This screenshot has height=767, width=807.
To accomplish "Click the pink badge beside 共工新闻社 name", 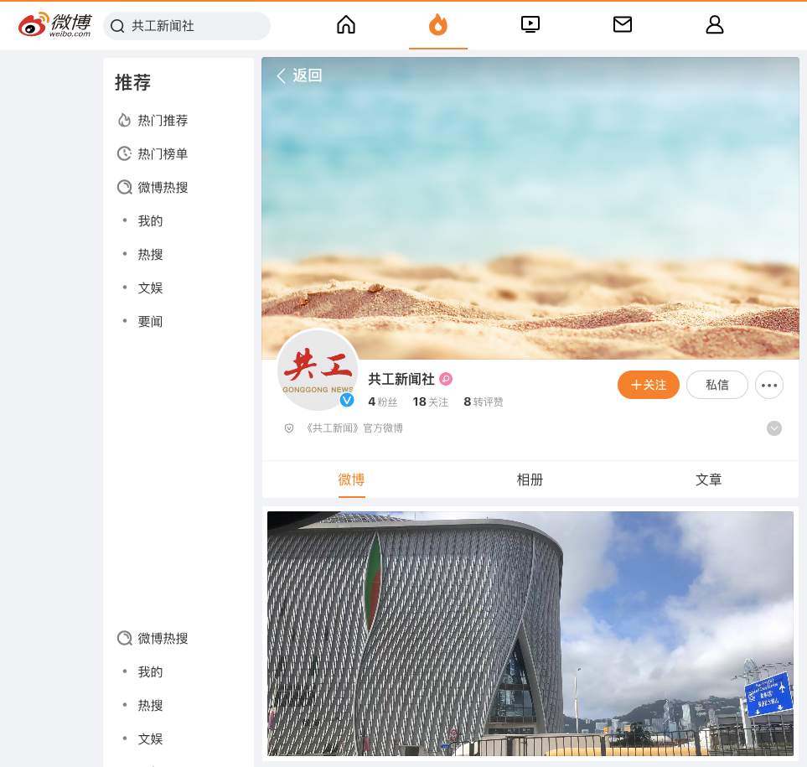I will 446,379.
